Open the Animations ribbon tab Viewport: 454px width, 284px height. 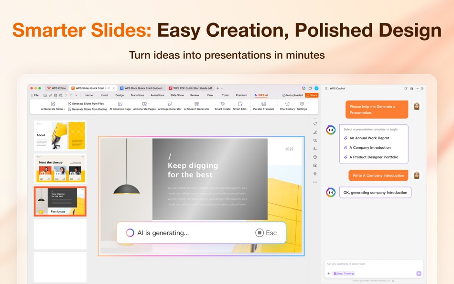point(157,95)
